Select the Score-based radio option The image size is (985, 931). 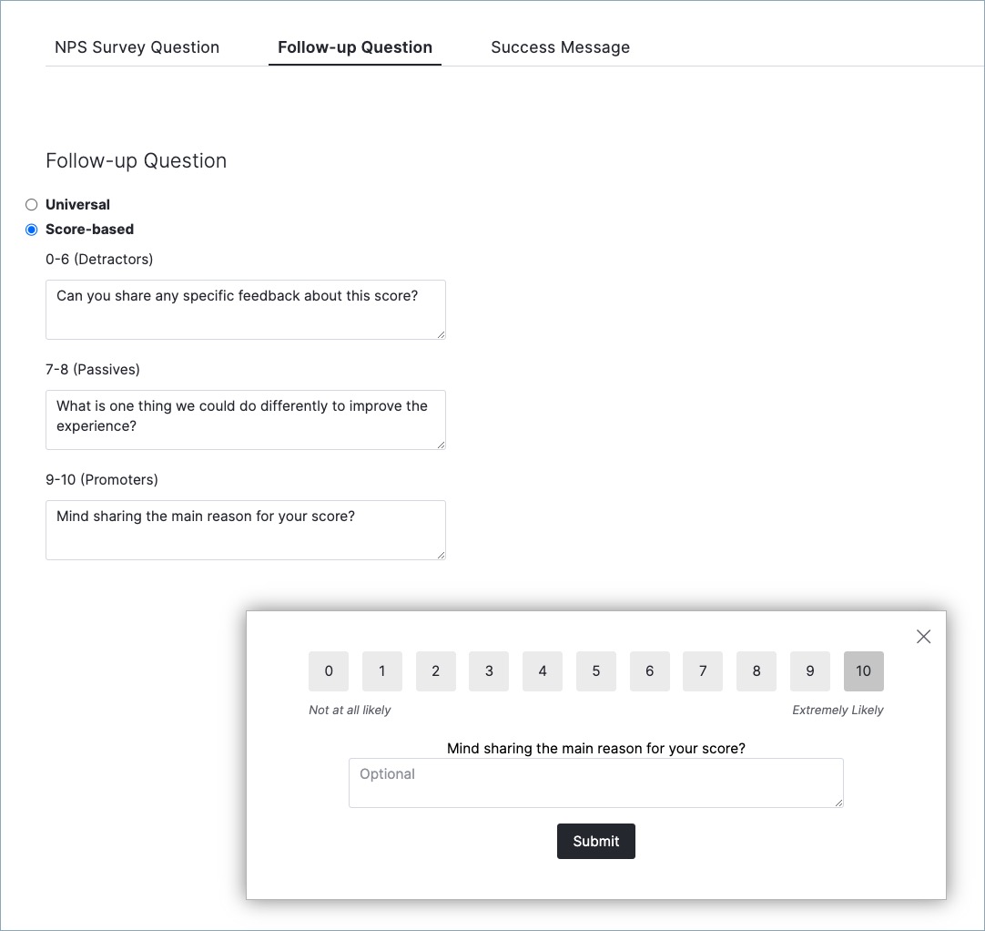(x=32, y=230)
